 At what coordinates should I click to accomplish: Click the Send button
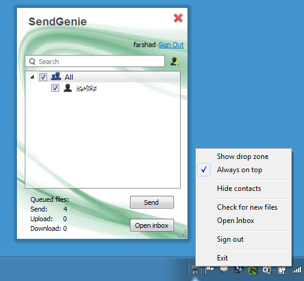152,202
